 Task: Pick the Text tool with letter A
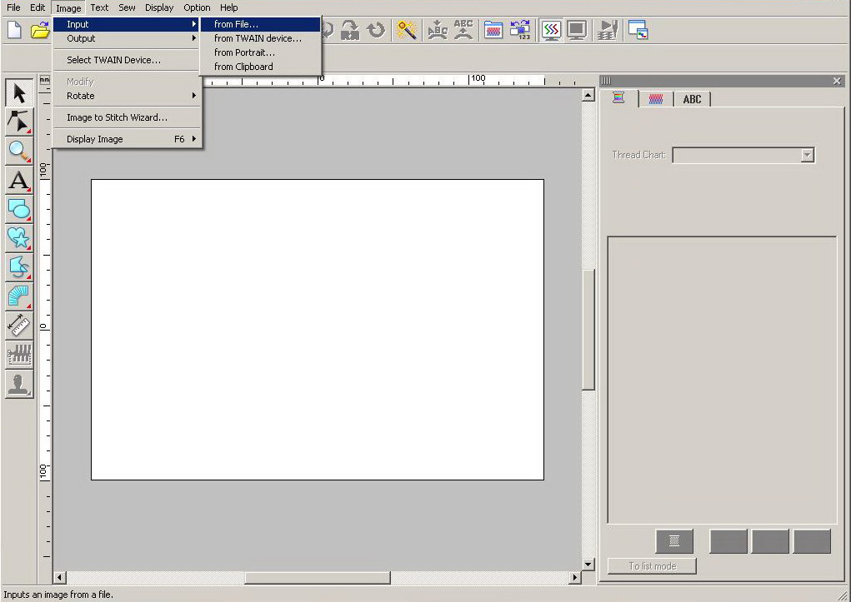(x=18, y=180)
